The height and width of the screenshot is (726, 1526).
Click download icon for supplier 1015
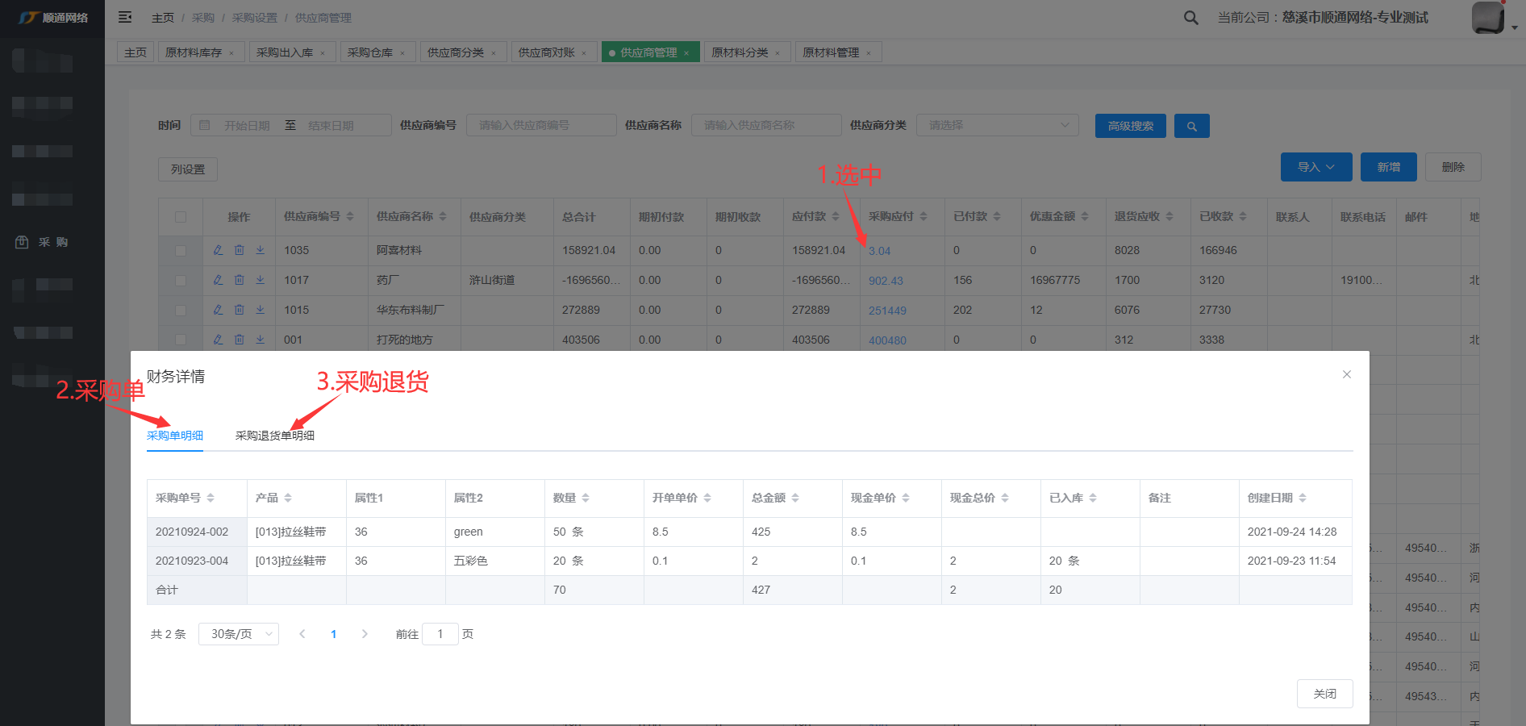(x=261, y=310)
